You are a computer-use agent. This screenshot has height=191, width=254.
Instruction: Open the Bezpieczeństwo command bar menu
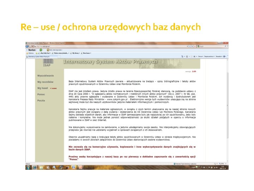[209, 56]
